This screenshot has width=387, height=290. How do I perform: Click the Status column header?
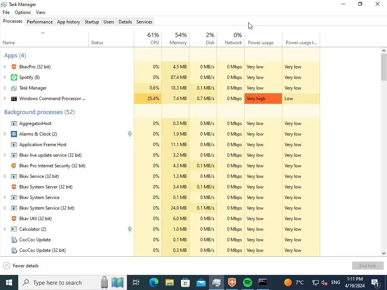[111, 39]
